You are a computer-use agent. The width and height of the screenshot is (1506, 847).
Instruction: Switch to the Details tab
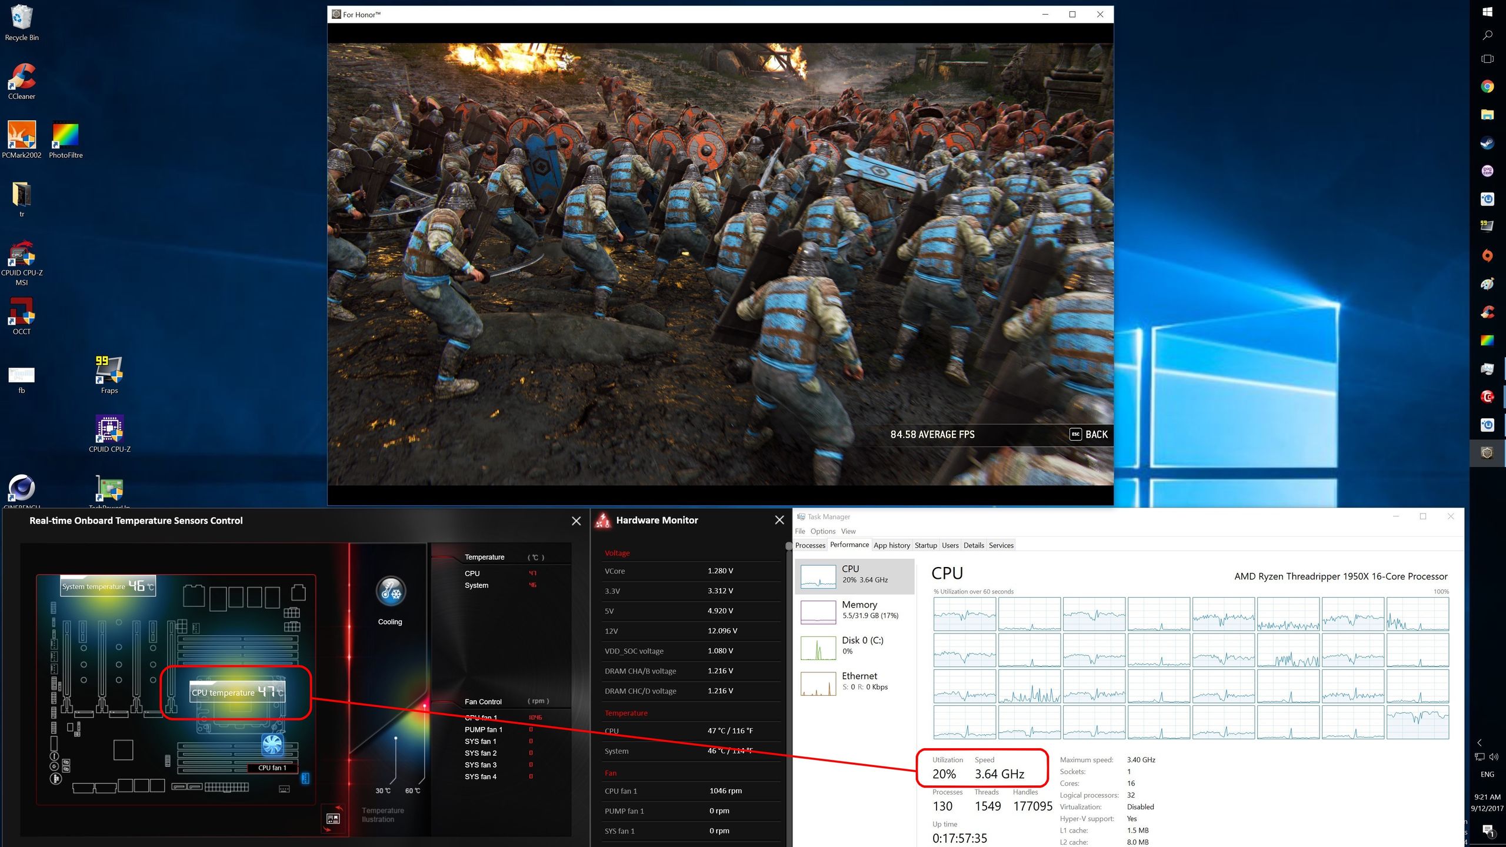pos(974,545)
